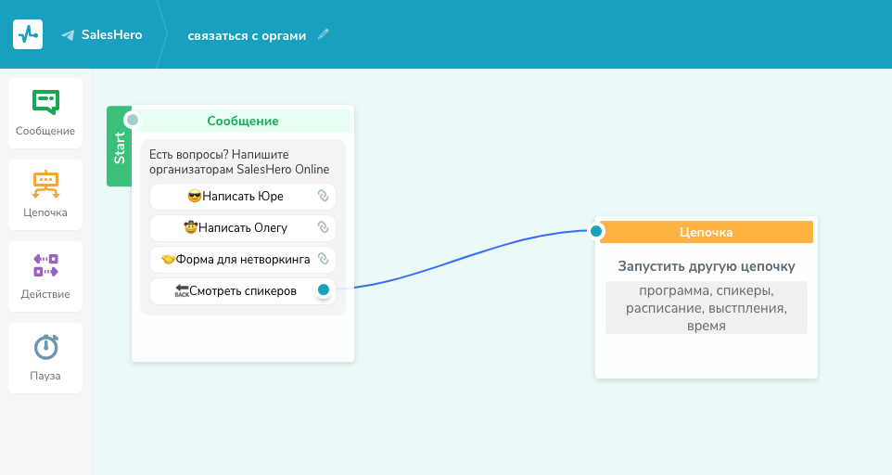Open the chain selector 'программа, спикеры, расписание'
Viewport: 892px width, 475px height.
[x=706, y=308]
